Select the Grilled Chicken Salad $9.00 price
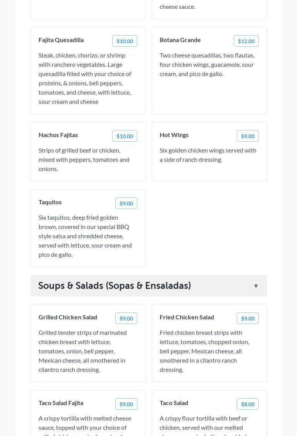Image resolution: width=297 pixels, height=436 pixels. pyautogui.click(x=126, y=319)
